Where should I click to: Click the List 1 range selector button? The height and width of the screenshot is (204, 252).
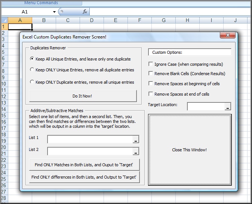136,139
